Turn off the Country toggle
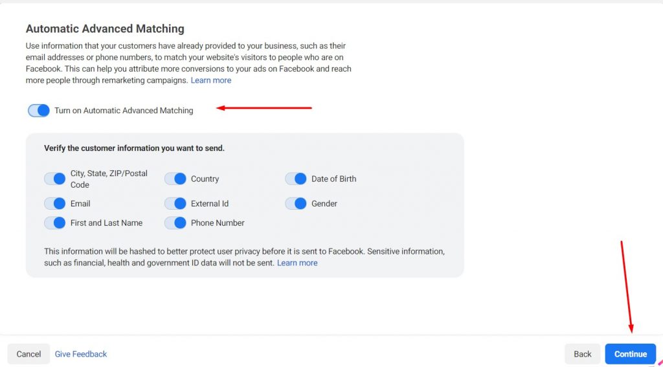The width and height of the screenshot is (663, 367). click(175, 179)
